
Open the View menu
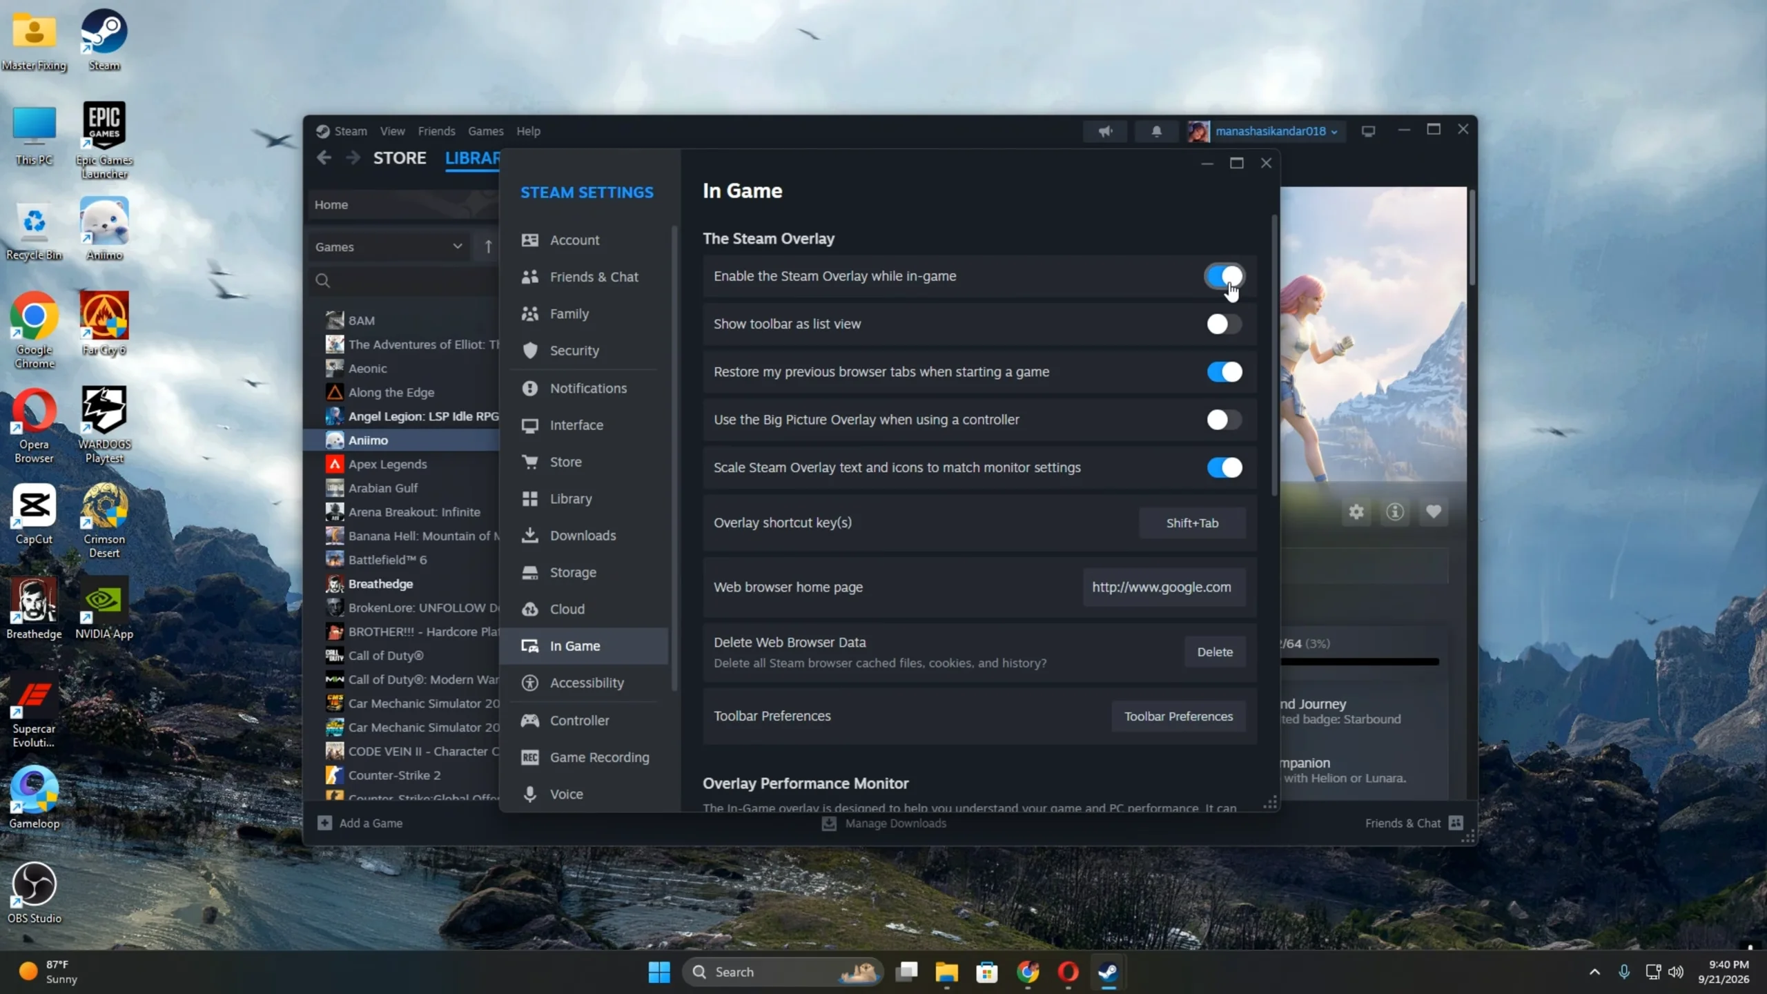pos(392,131)
